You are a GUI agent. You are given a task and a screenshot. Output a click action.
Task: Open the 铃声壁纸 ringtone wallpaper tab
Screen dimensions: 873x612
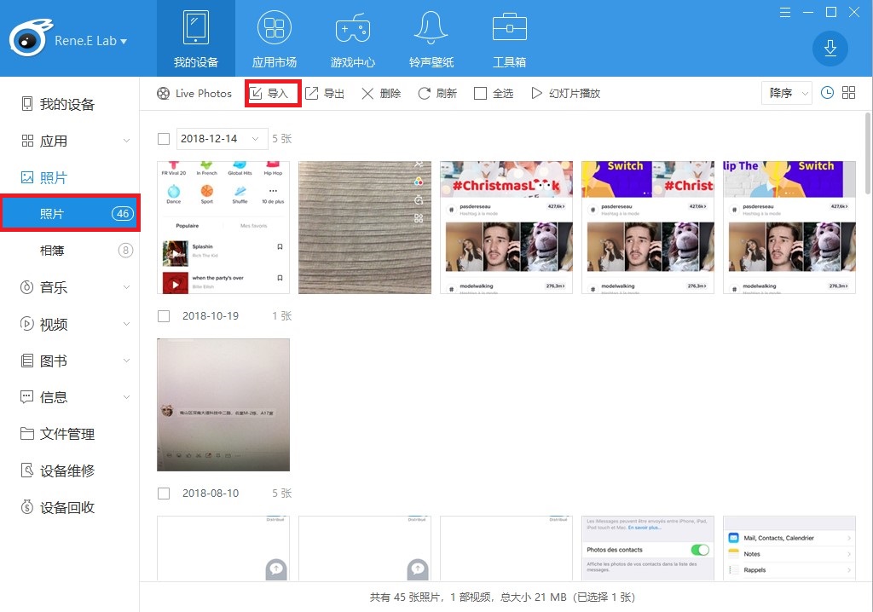pyautogui.click(x=431, y=38)
